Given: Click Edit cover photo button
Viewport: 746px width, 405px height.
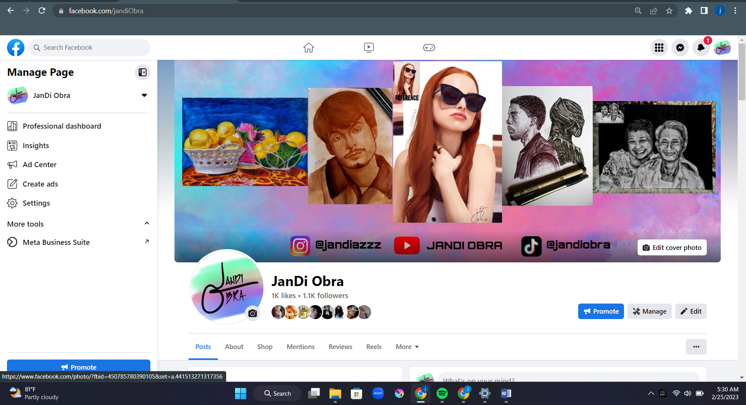Looking at the screenshot, I should 672,248.
